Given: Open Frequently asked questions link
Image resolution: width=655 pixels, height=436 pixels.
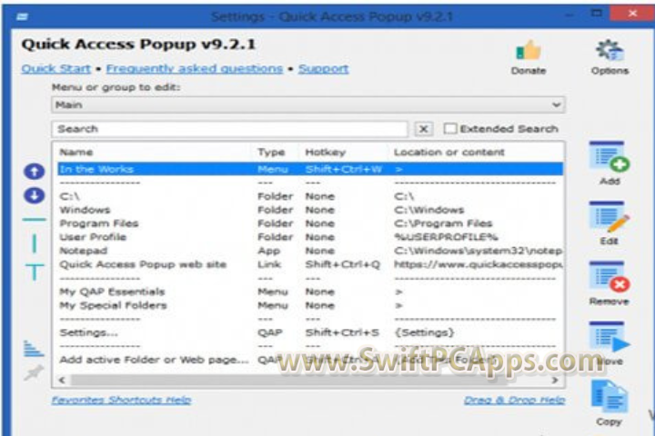Looking at the screenshot, I should point(195,68).
